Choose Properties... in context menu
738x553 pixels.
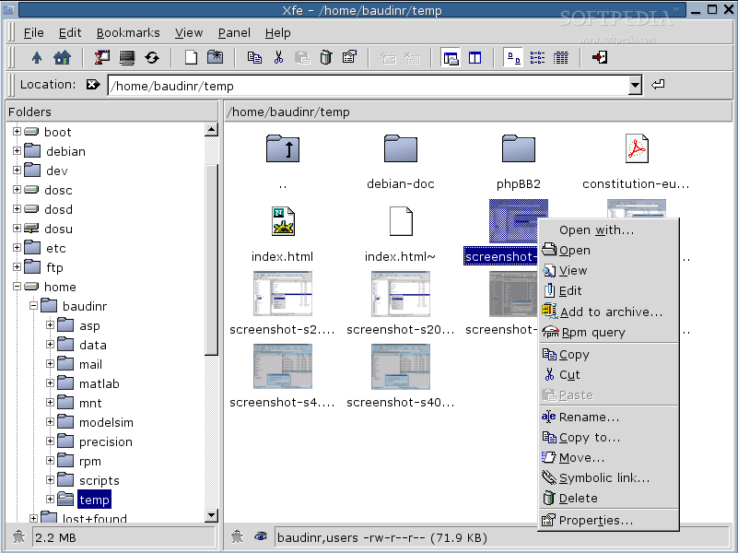coord(608,520)
